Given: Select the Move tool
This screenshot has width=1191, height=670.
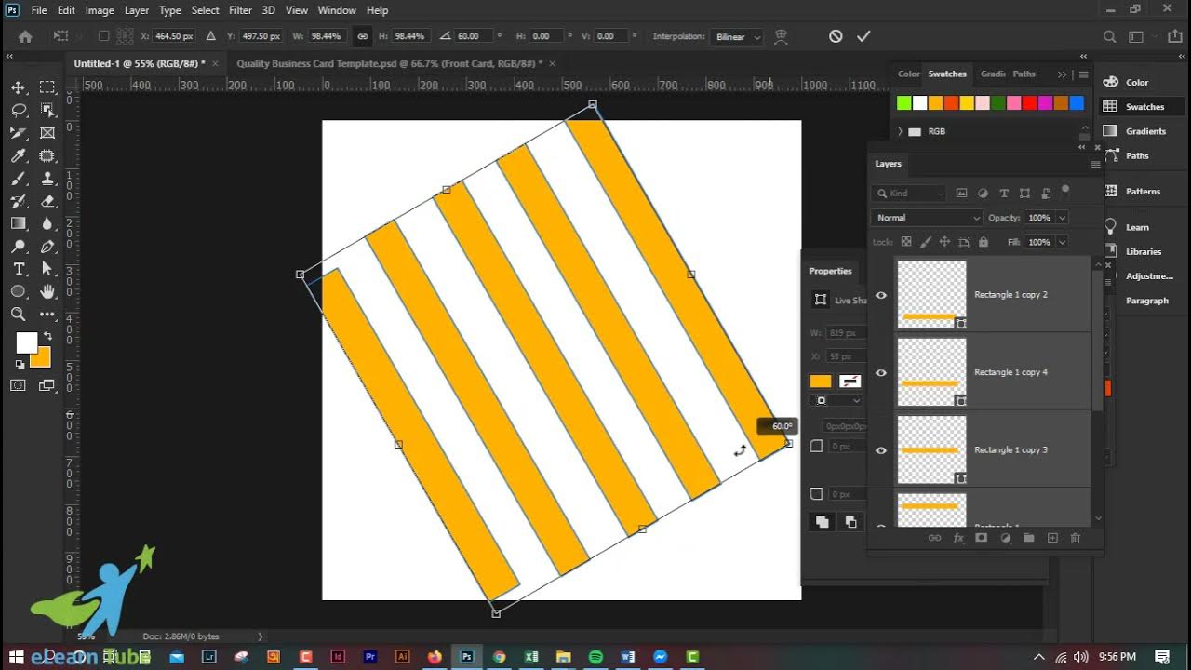Looking at the screenshot, I should pyautogui.click(x=18, y=87).
